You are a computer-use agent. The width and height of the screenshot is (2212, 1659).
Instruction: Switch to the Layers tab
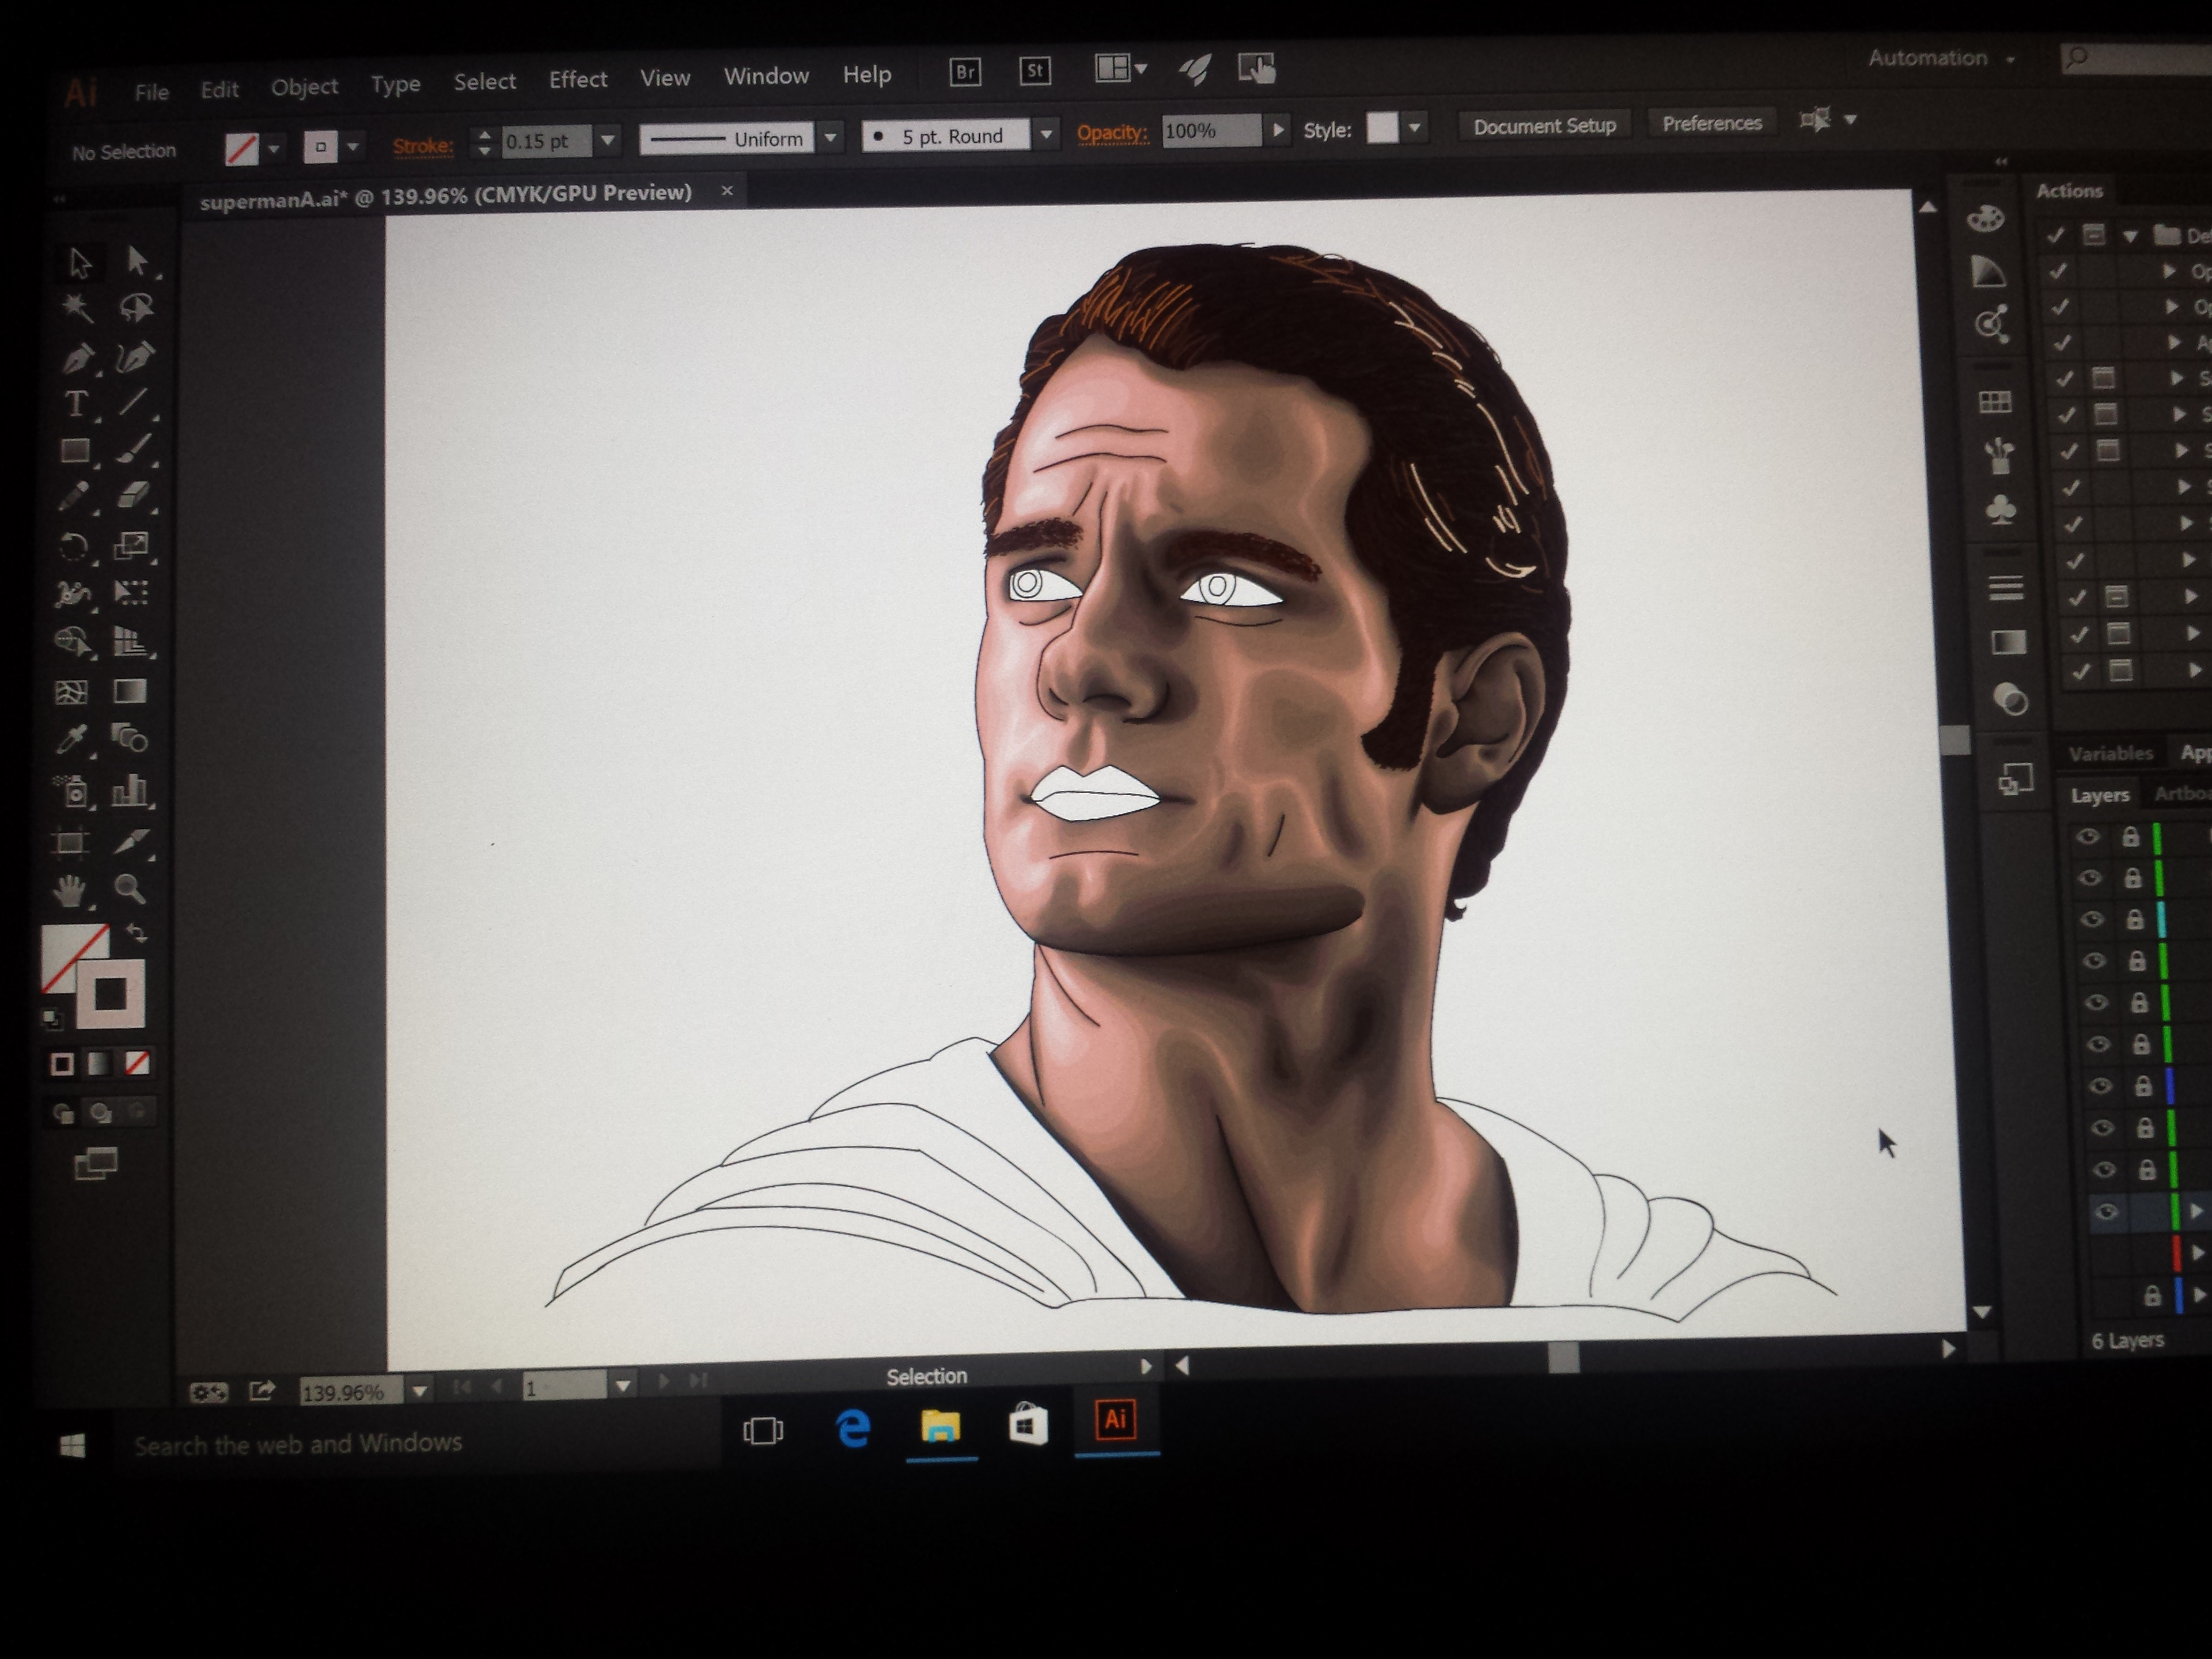(x=2099, y=796)
